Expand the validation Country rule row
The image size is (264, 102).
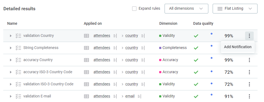tap(11, 36)
